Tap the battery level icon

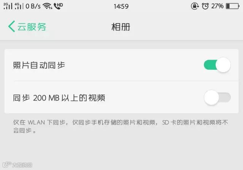(233, 6)
